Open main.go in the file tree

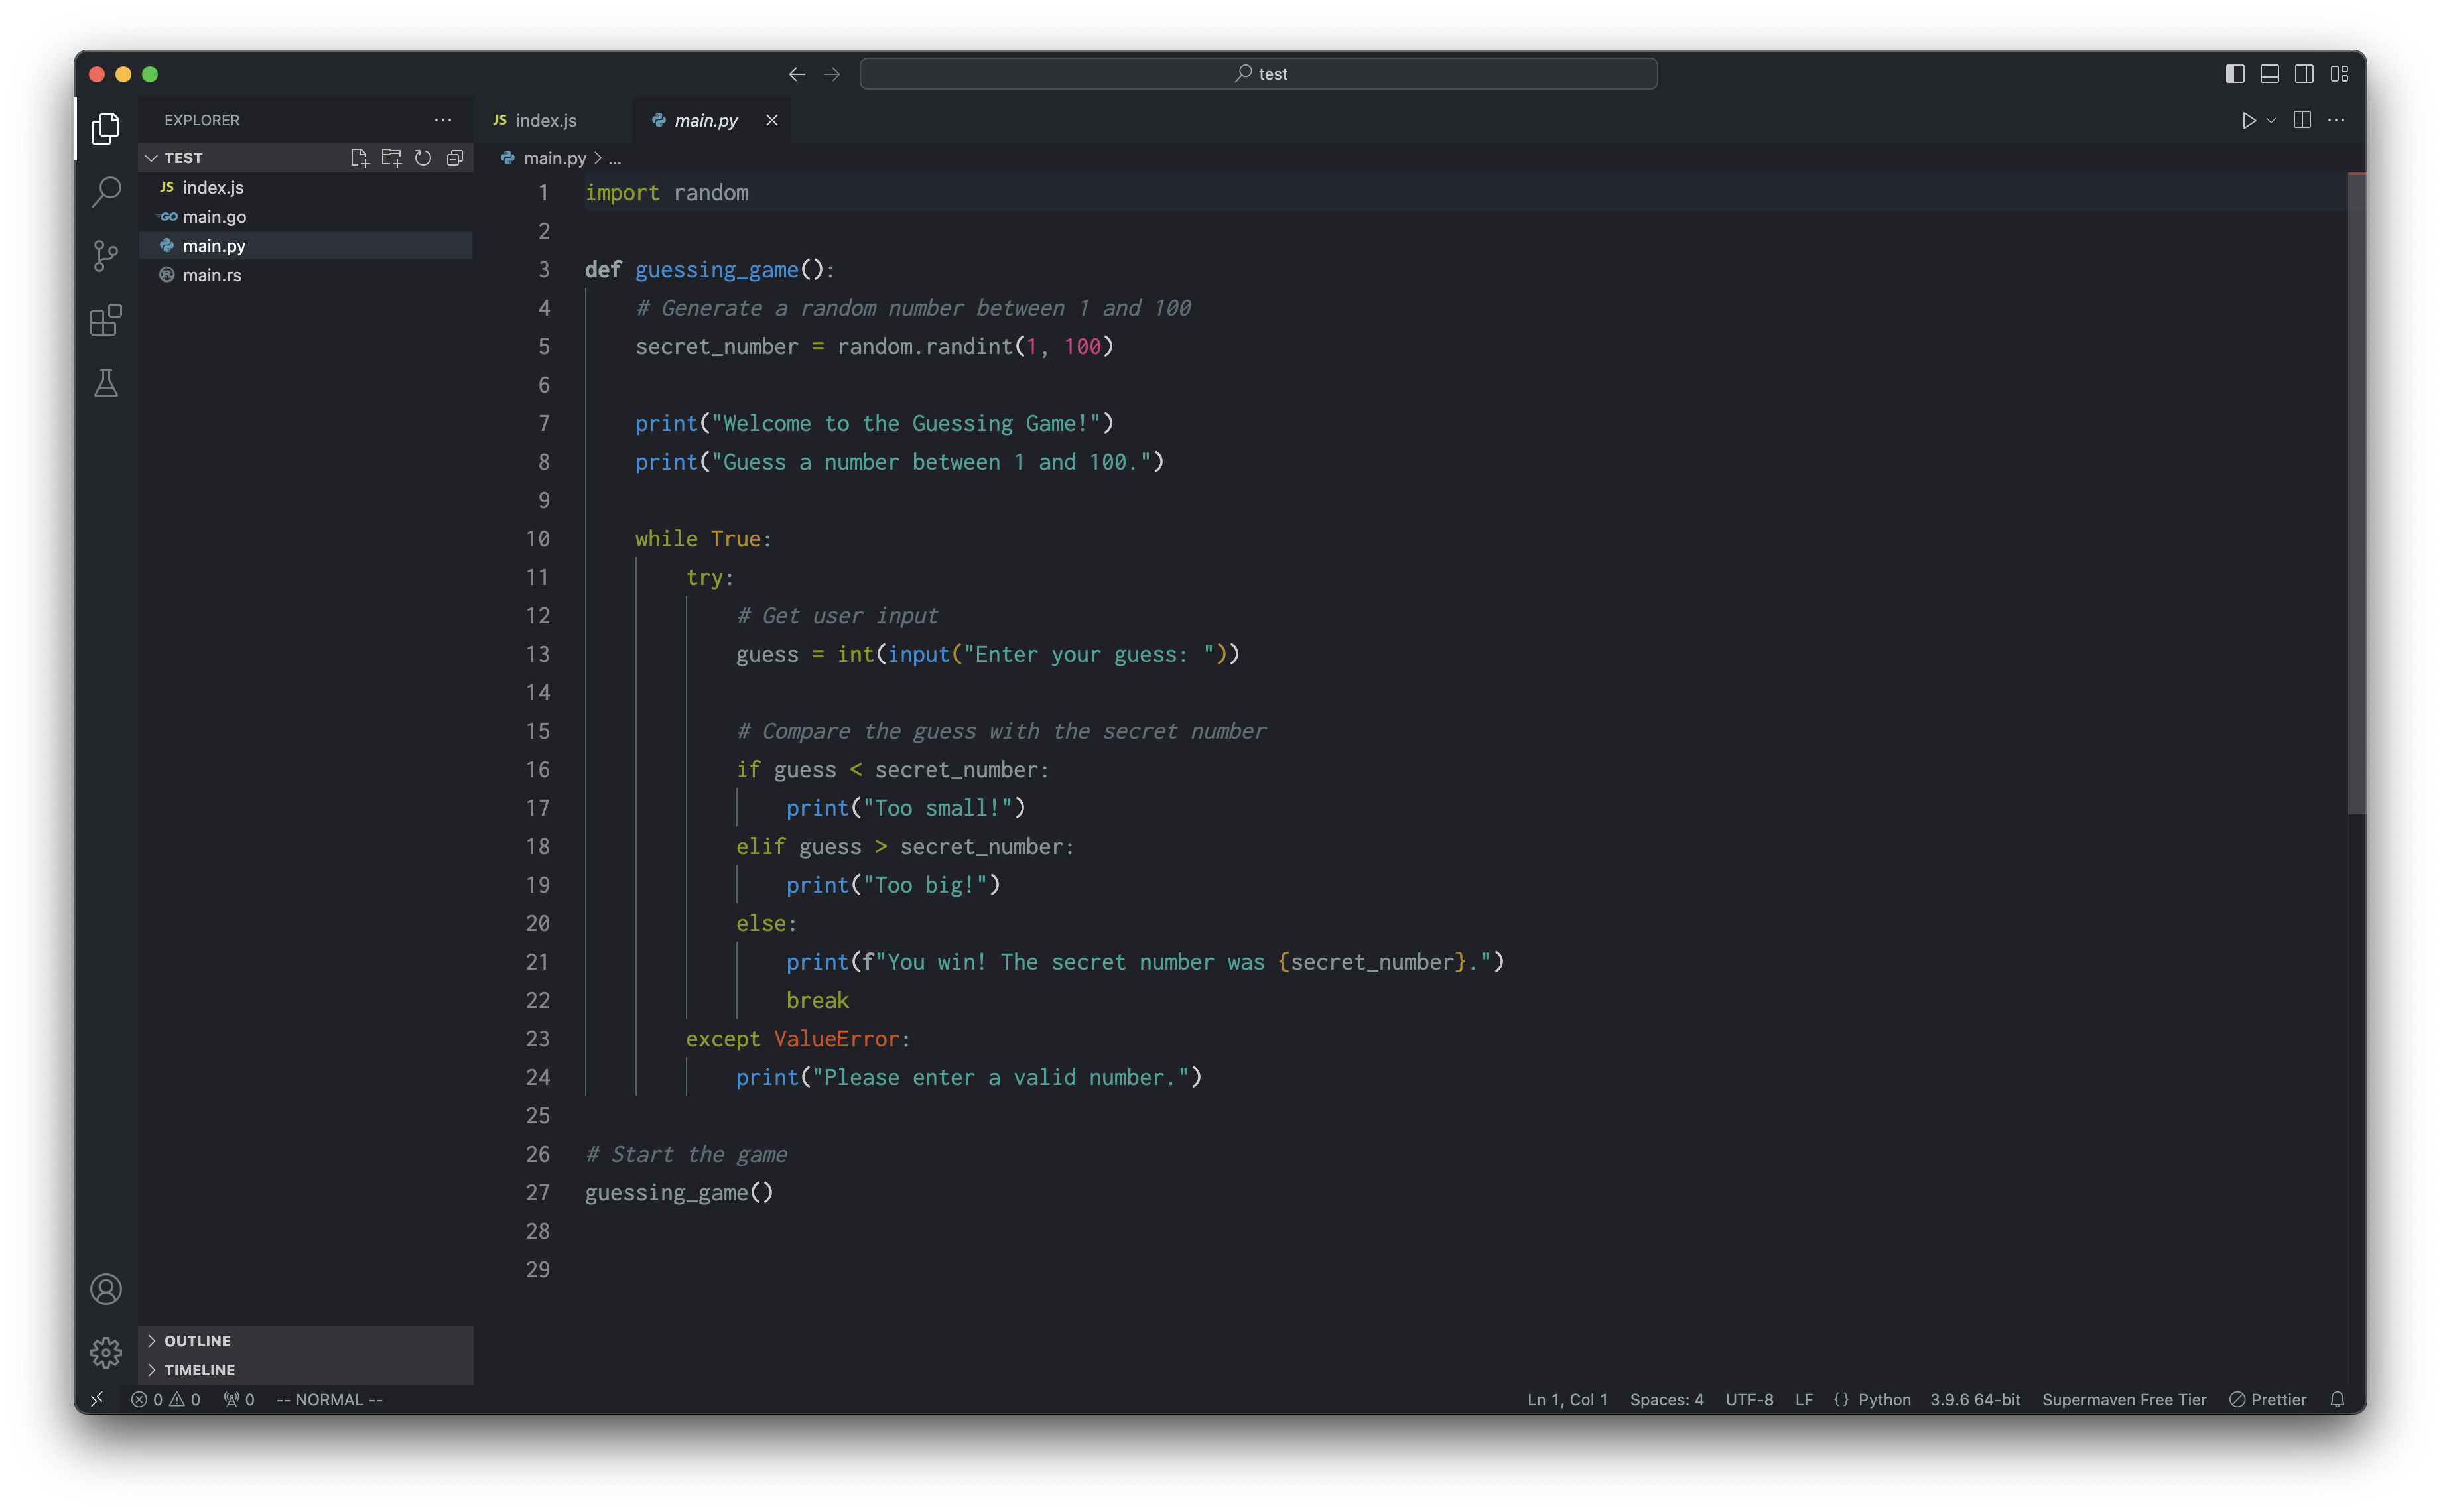pos(306,216)
